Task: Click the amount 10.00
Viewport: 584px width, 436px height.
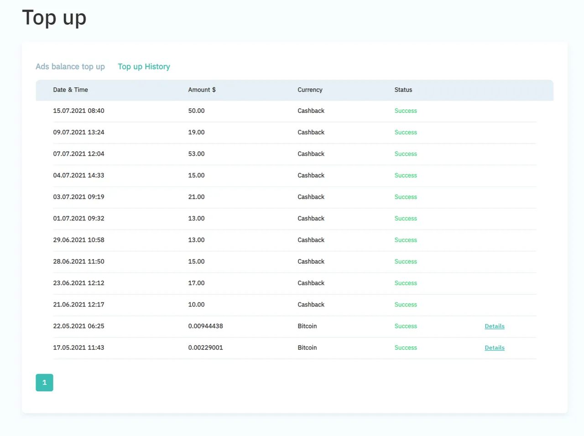Action: point(196,304)
